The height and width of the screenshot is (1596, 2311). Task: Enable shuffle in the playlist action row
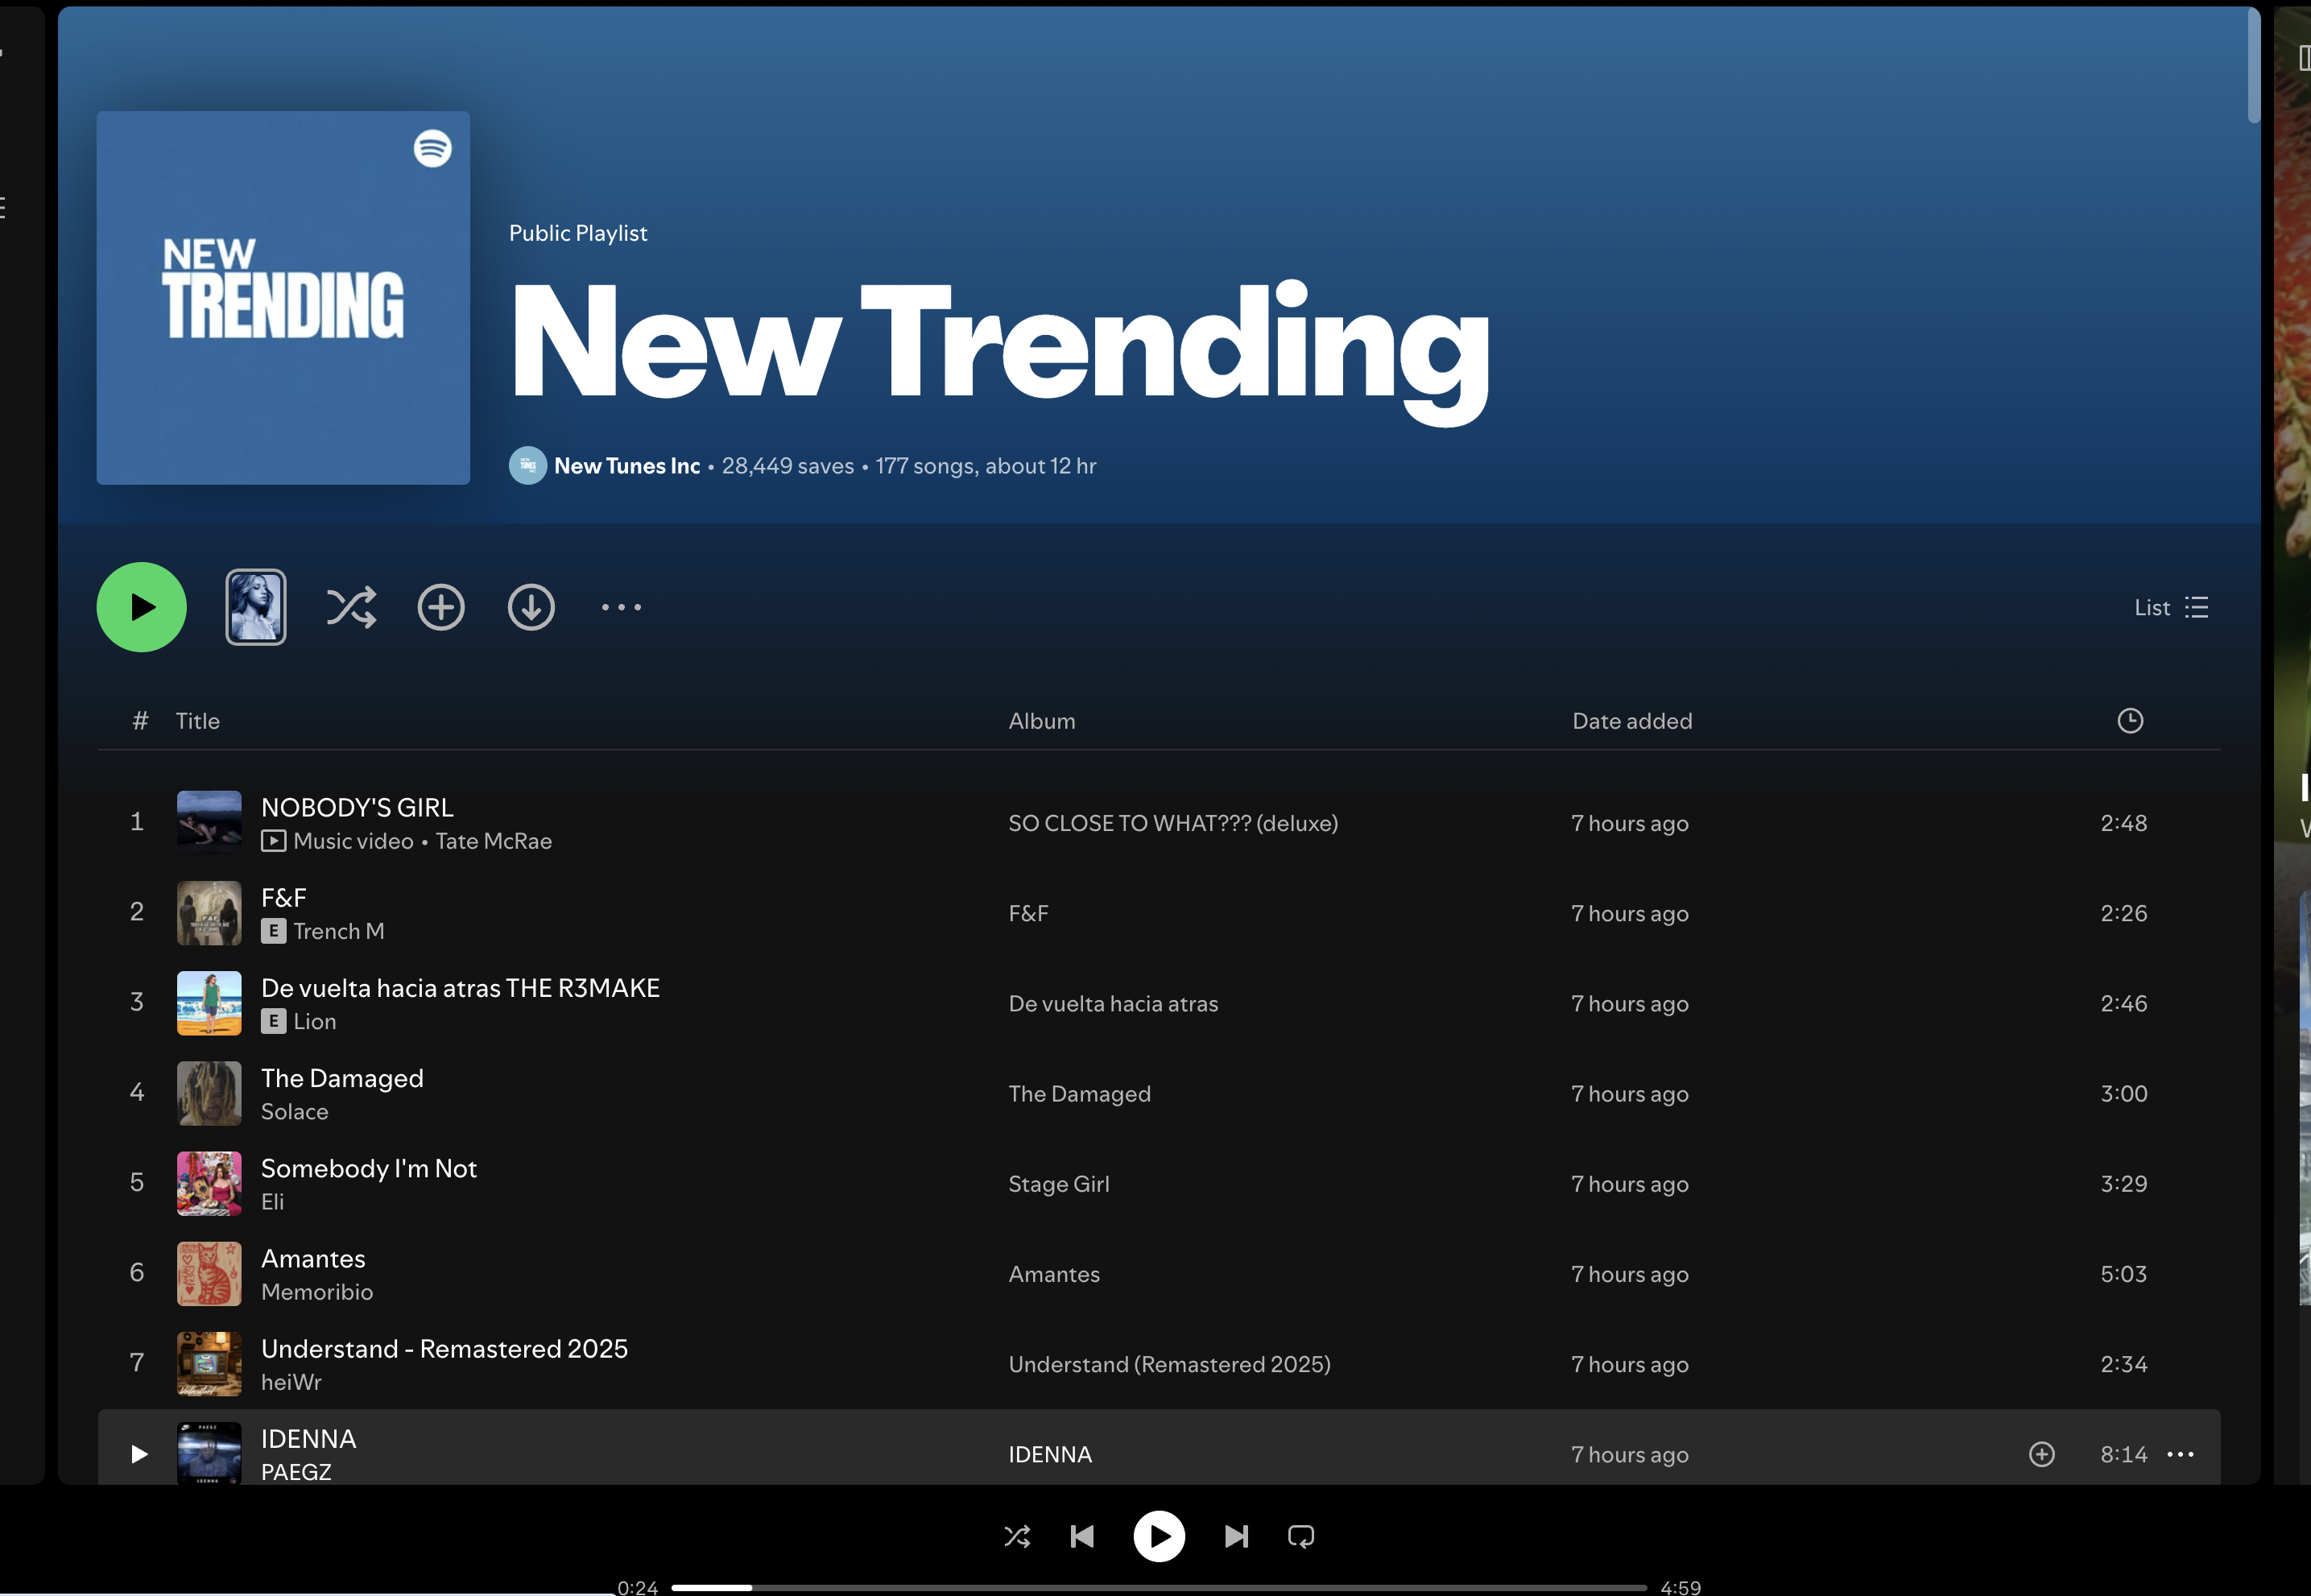click(x=351, y=607)
